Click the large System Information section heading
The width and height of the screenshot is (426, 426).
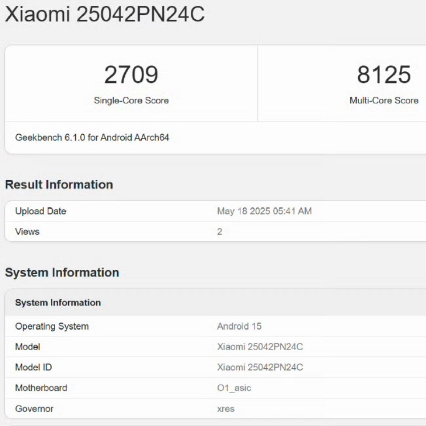[x=62, y=272]
